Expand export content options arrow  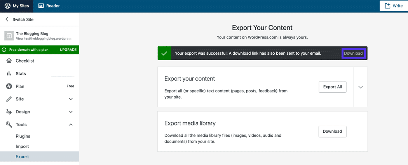pyautogui.click(x=361, y=87)
